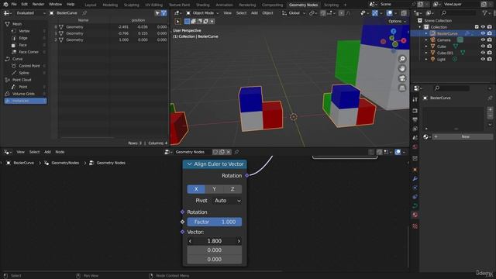Select the Y axis in Align Euler node

214,189
